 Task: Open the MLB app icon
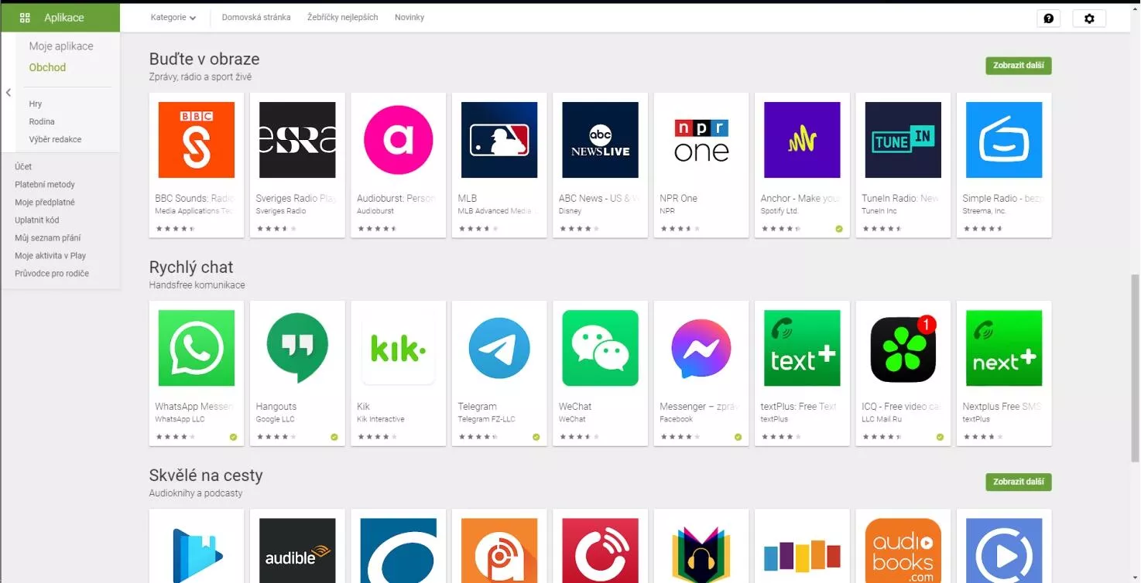tap(499, 140)
